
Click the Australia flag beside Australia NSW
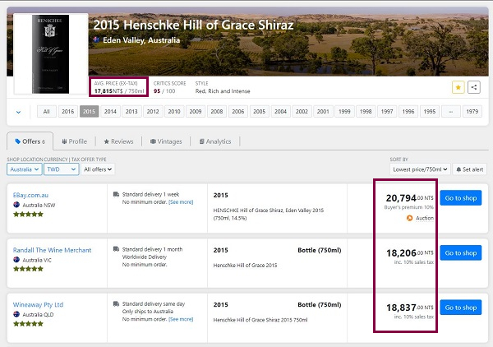(16, 205)
